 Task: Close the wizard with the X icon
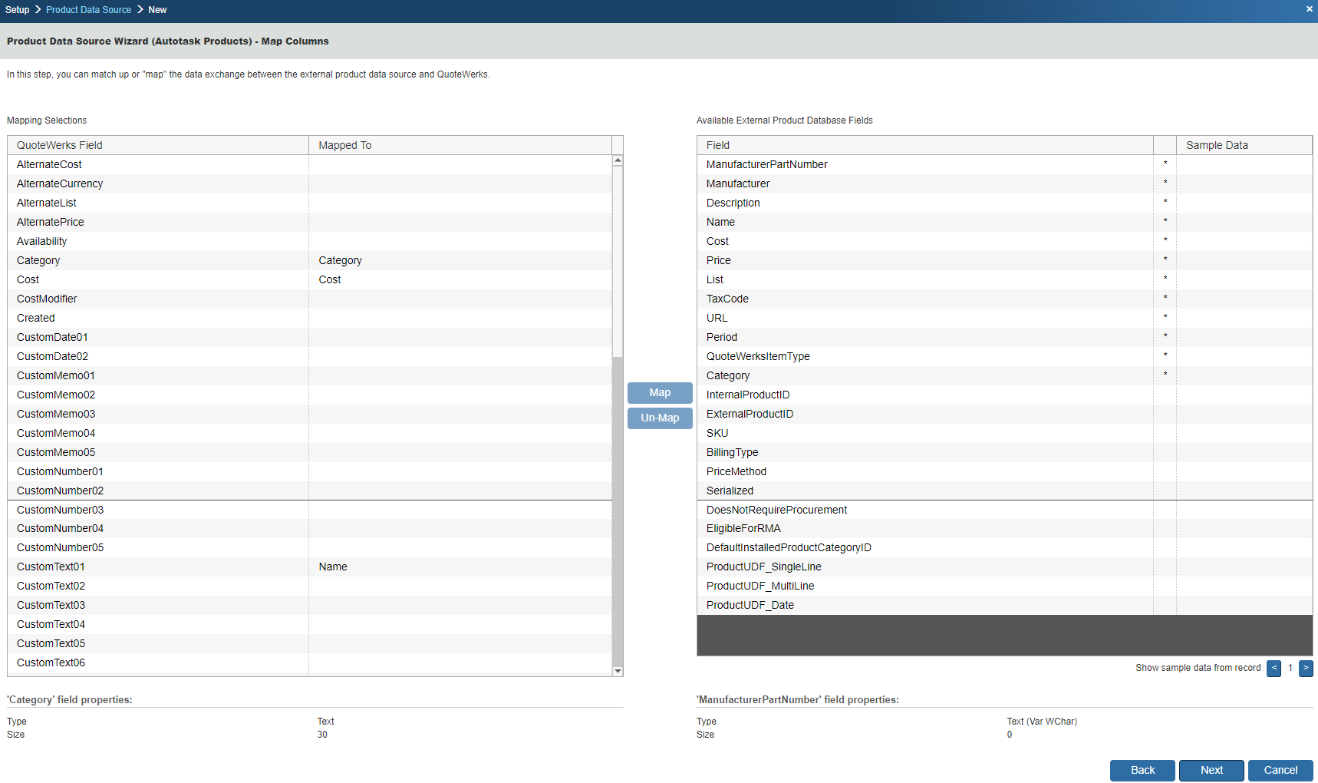[1309, 9]
